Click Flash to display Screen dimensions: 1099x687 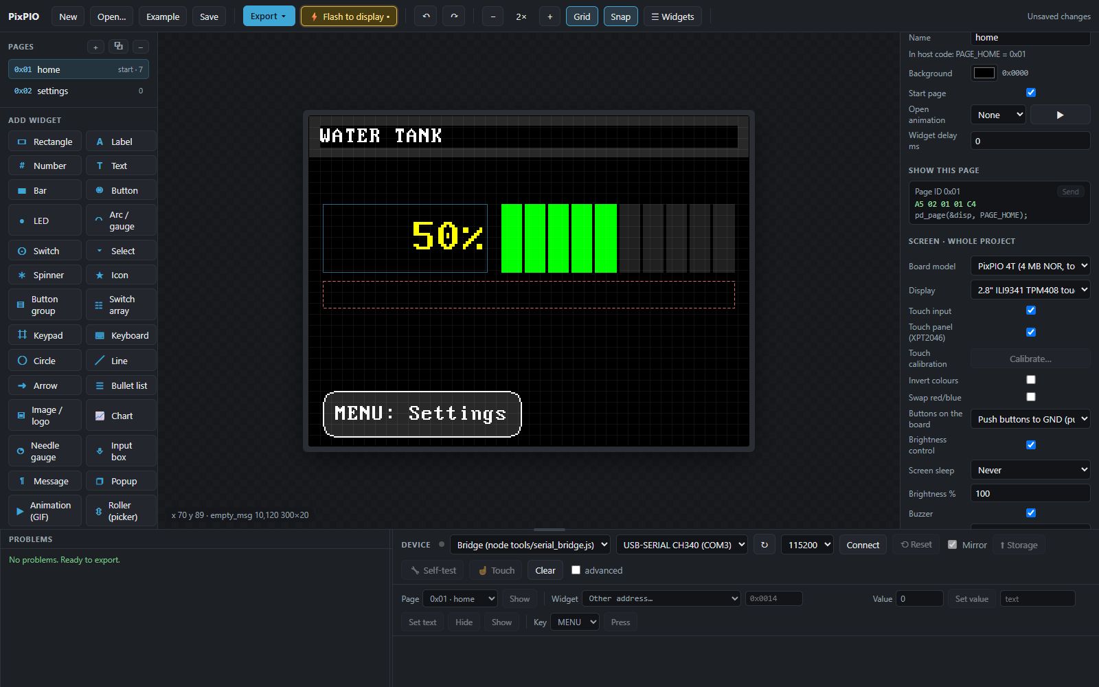coord(349,16)
